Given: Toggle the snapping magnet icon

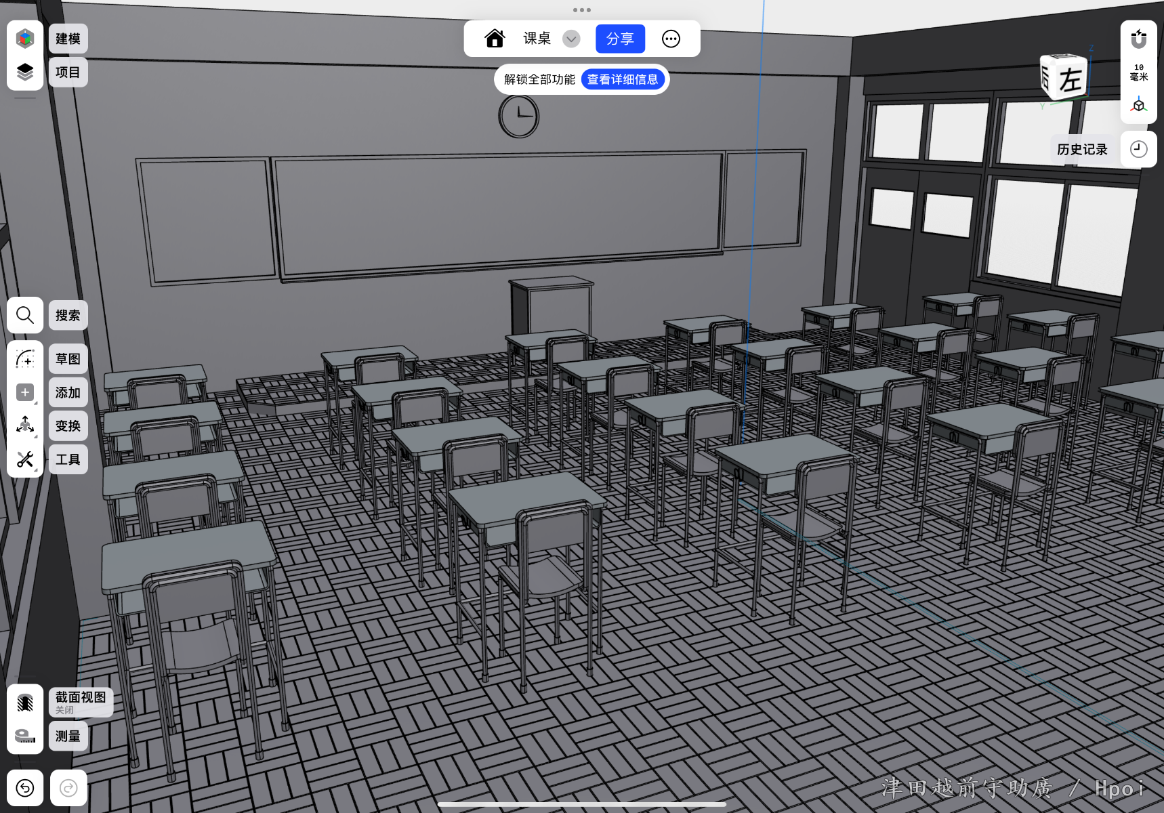Looking at the screenshot, I should click(x=1138, y=39).
